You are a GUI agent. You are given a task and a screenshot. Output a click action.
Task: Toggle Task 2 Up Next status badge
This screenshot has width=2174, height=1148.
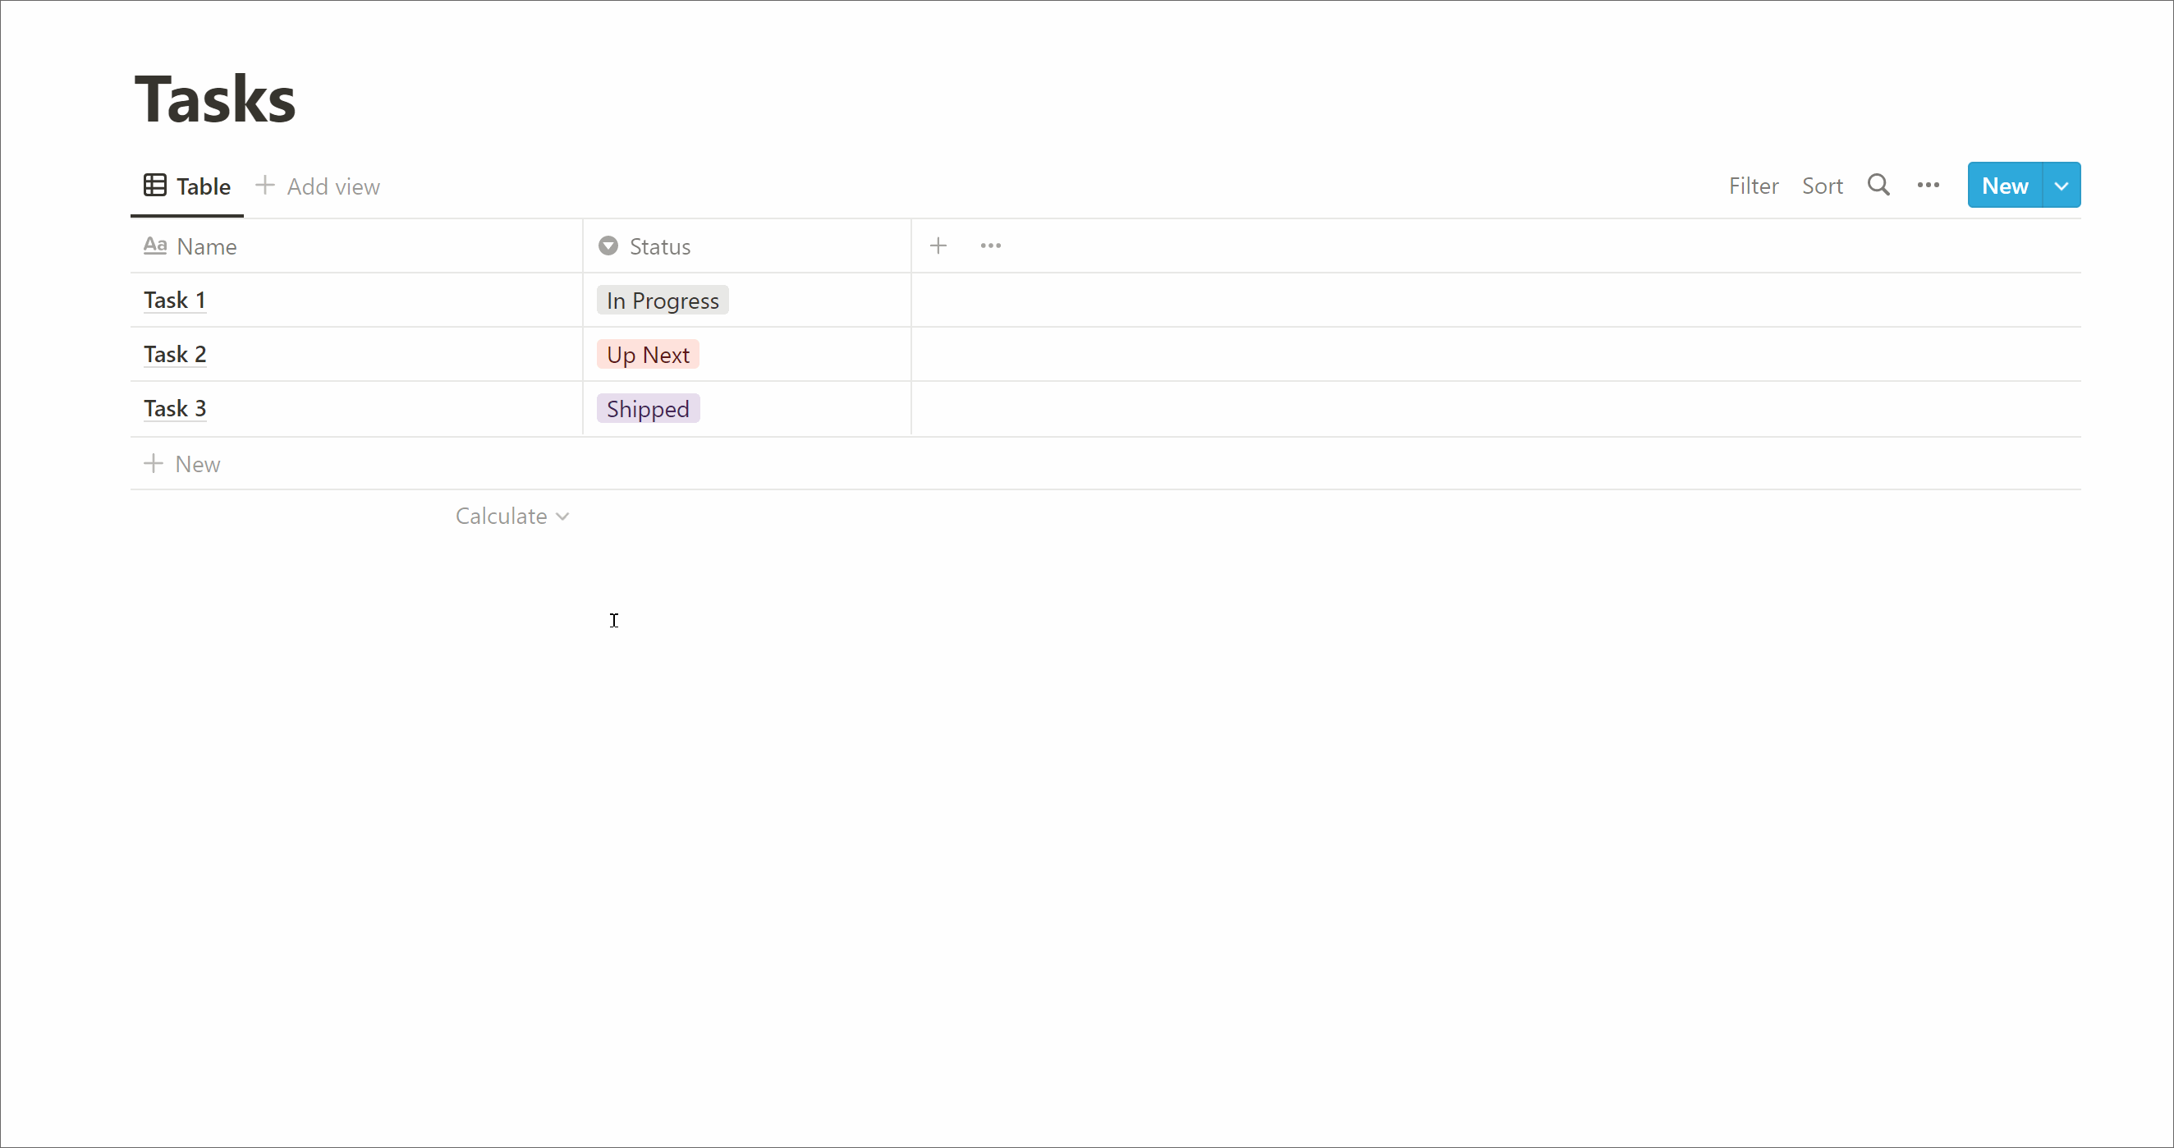[647, 354]
